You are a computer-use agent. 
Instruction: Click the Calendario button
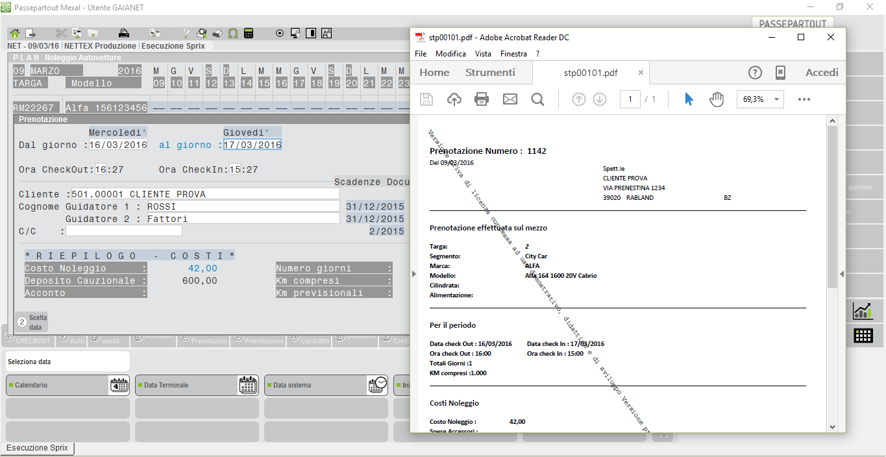[68, 385]
